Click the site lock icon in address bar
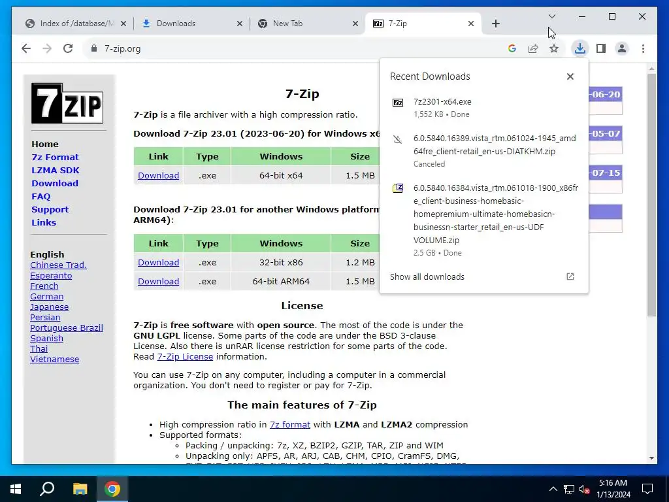Screen dimensions: 669x502 pos(94,48)
